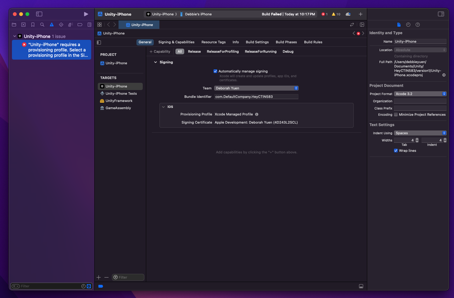Open the Source Control navigator icon
The width and height of the screenshot is (454, 298).
pos(23,24)
